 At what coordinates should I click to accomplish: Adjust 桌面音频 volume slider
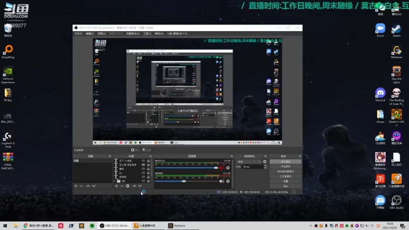(x=187, y=181)
